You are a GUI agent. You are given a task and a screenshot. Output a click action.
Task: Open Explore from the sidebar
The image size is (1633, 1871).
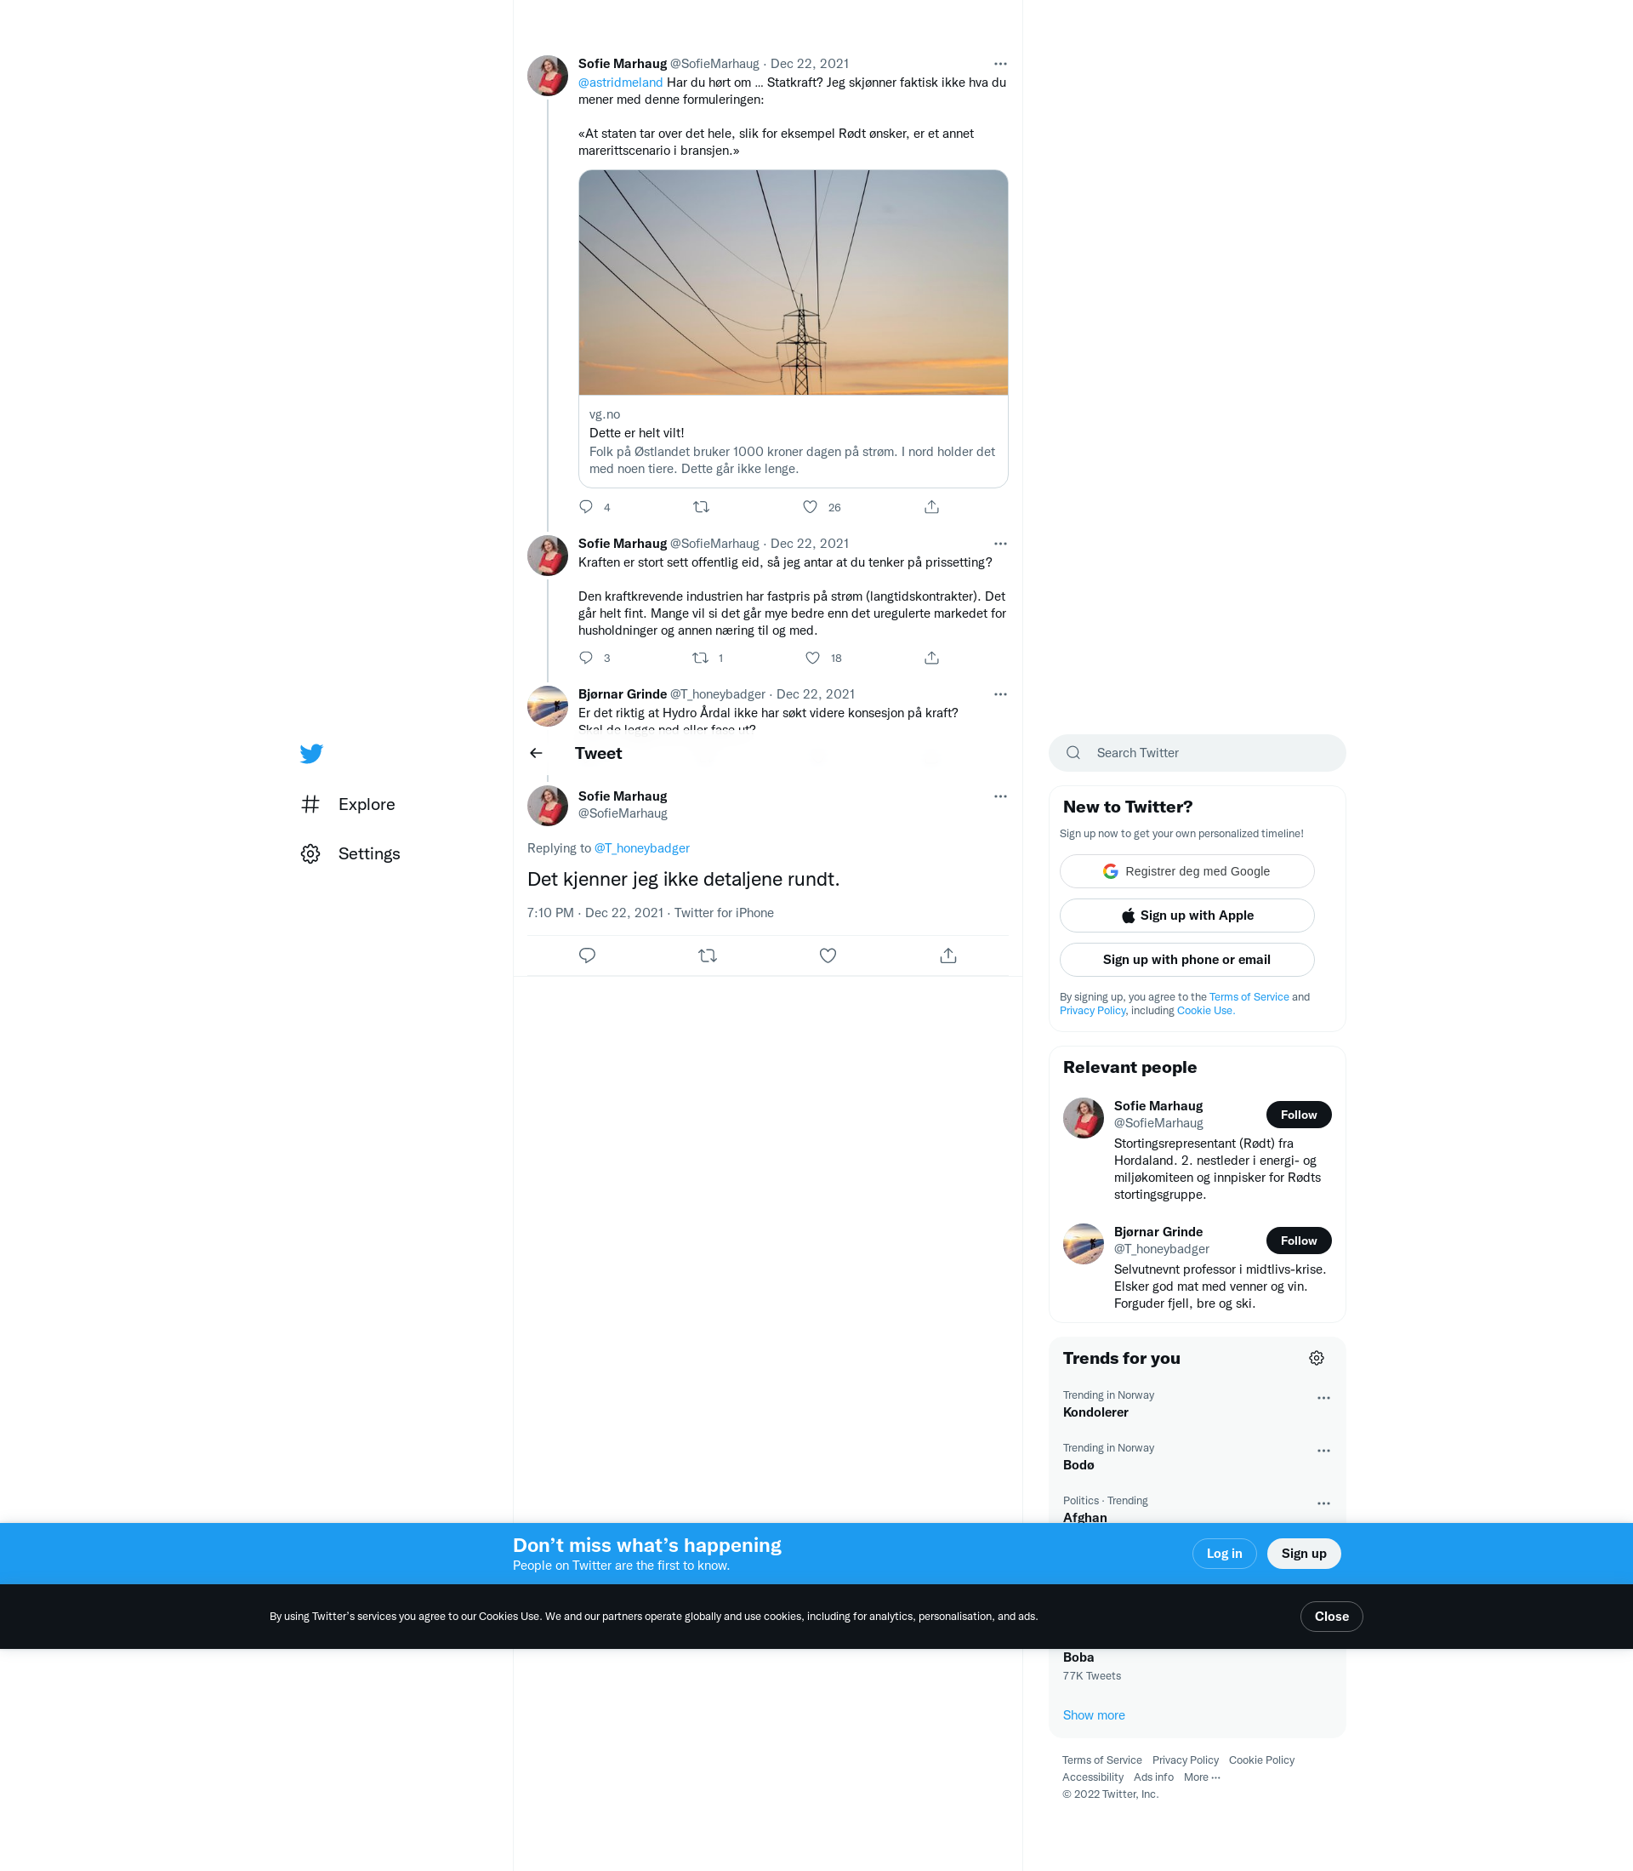(x=349, y=804)
